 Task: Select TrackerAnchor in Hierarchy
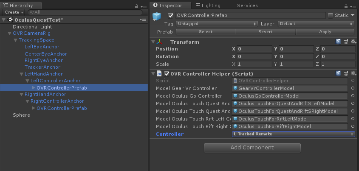point(42,67)
